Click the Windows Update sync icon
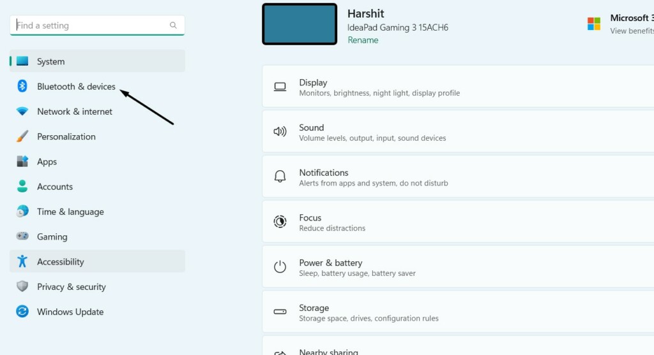654x355 pixels. coord(22,312)
